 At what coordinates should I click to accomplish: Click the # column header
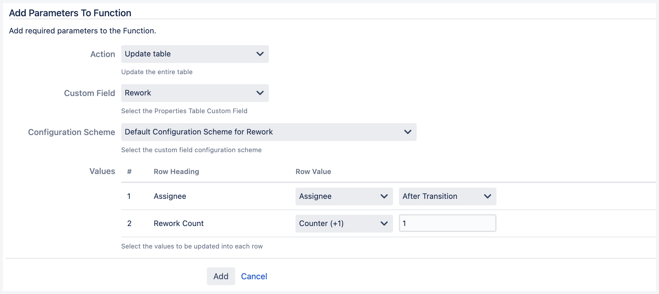coord(129,172)
